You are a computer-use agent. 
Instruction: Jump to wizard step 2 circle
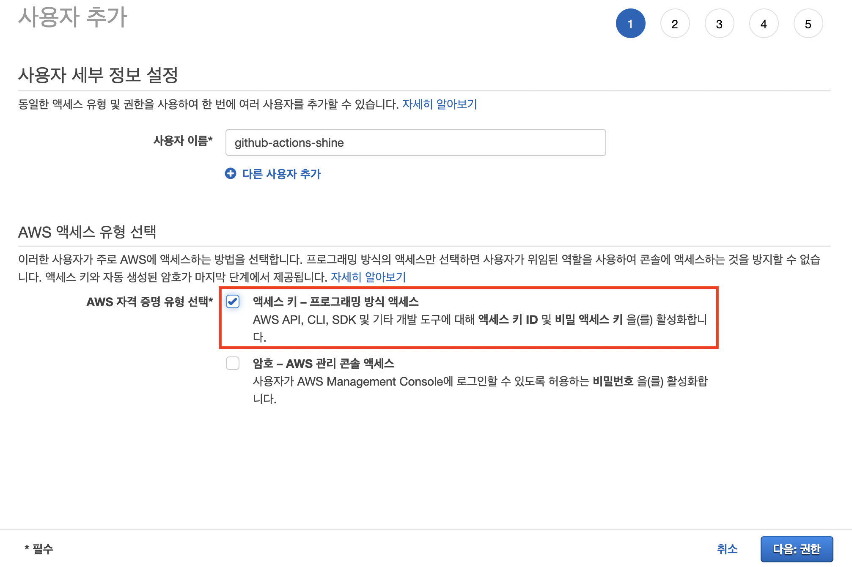point(675,24)
